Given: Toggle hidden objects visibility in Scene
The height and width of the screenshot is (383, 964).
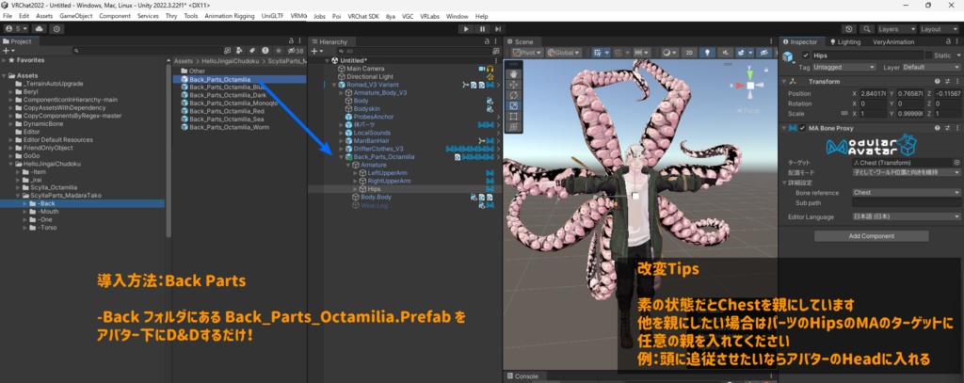Looking at the screenshot, I should point(764,53).
